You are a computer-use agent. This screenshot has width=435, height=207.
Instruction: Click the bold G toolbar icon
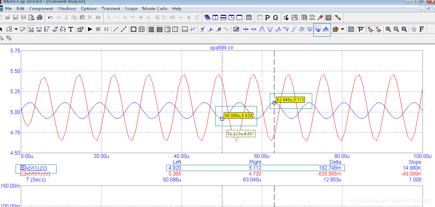(x=275, y=17)
